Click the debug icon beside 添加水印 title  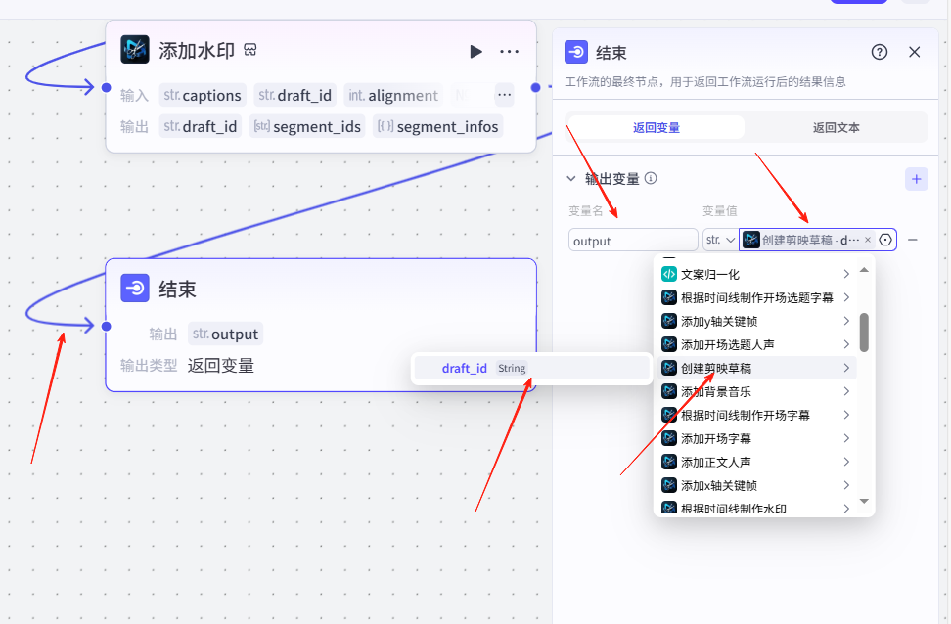[250, 50]
